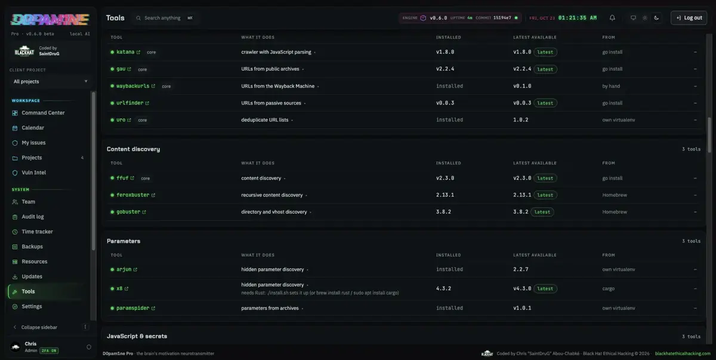Open Projects in sidebar
The height and width of the screenshot is (360, 716).
[48, 158]
